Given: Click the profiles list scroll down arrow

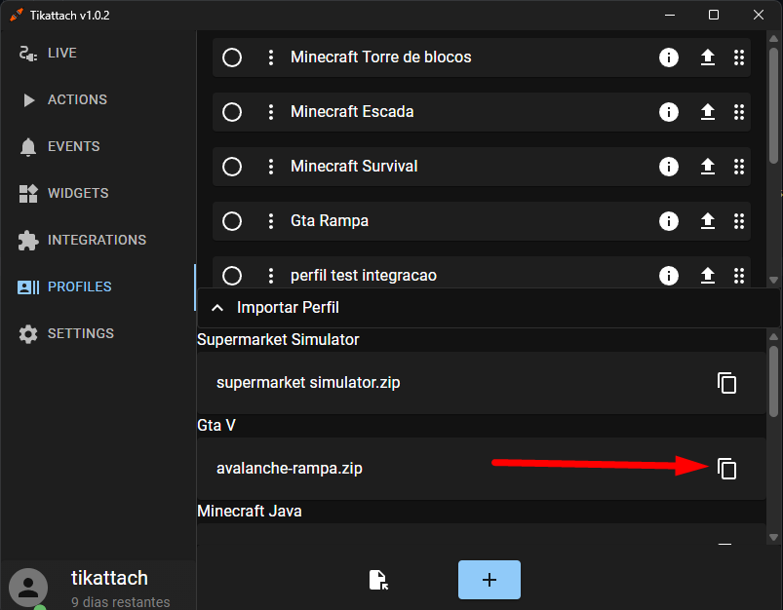Looking at the screenshot, I should (x=774, y=280).
